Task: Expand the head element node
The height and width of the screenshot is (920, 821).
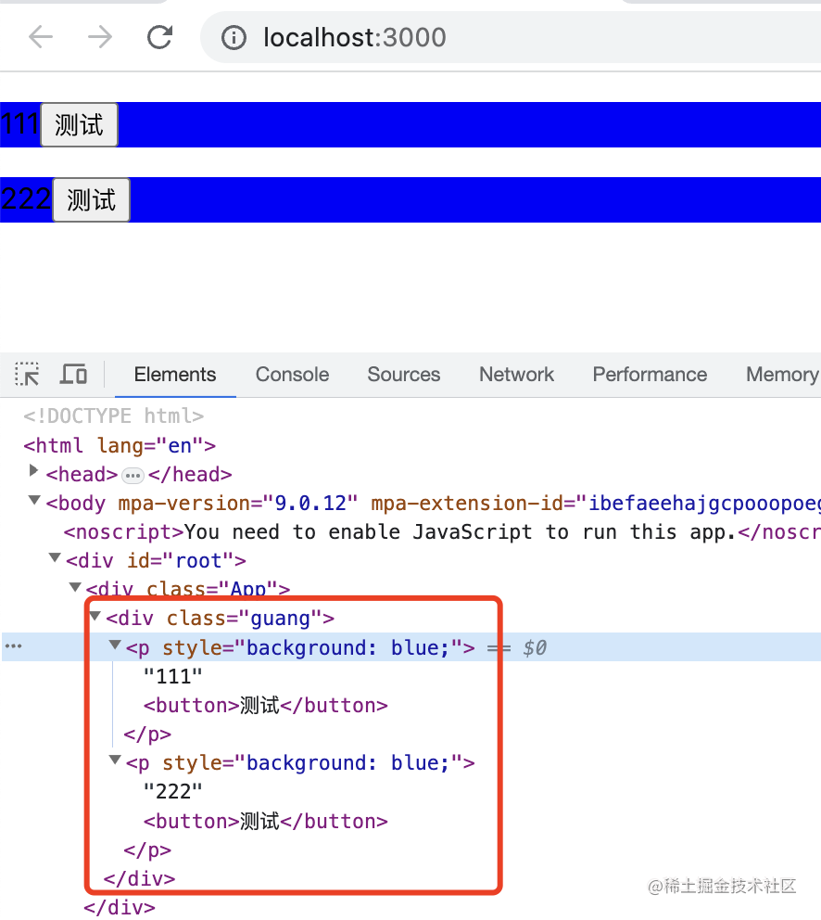Action: click(x=33, y=470)
